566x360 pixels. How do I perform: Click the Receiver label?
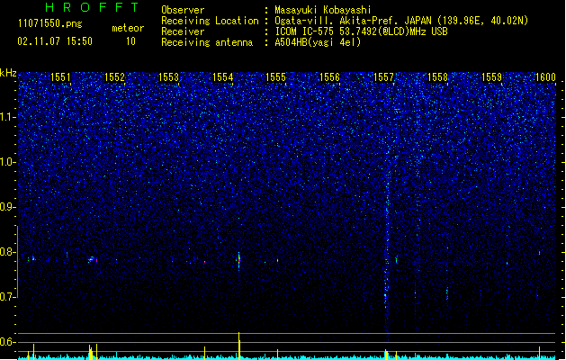(x=183, y=31)
